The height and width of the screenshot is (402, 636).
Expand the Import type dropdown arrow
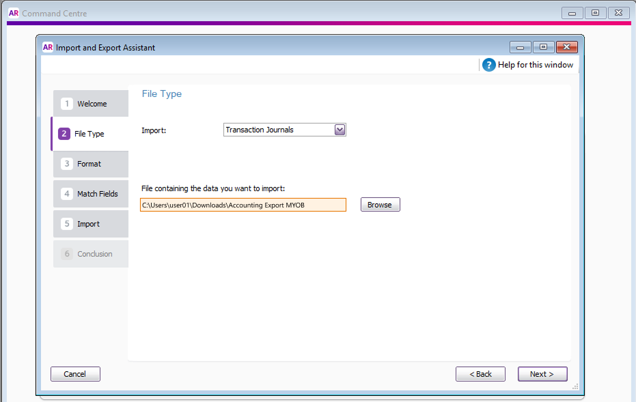click(x=340, y=130)
